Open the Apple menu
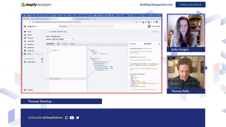Screen dimensions: 226x127 pos(24,16)
